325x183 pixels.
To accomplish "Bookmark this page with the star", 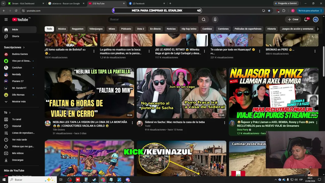I will 269,11.
